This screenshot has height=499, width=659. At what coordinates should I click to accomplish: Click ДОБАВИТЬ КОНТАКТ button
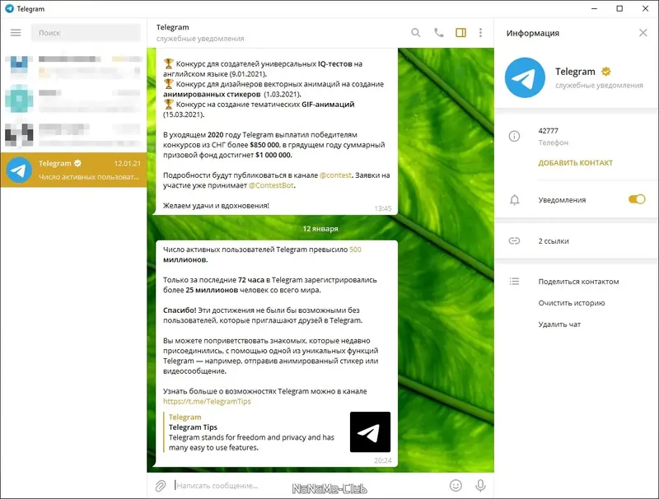[575, 163]
